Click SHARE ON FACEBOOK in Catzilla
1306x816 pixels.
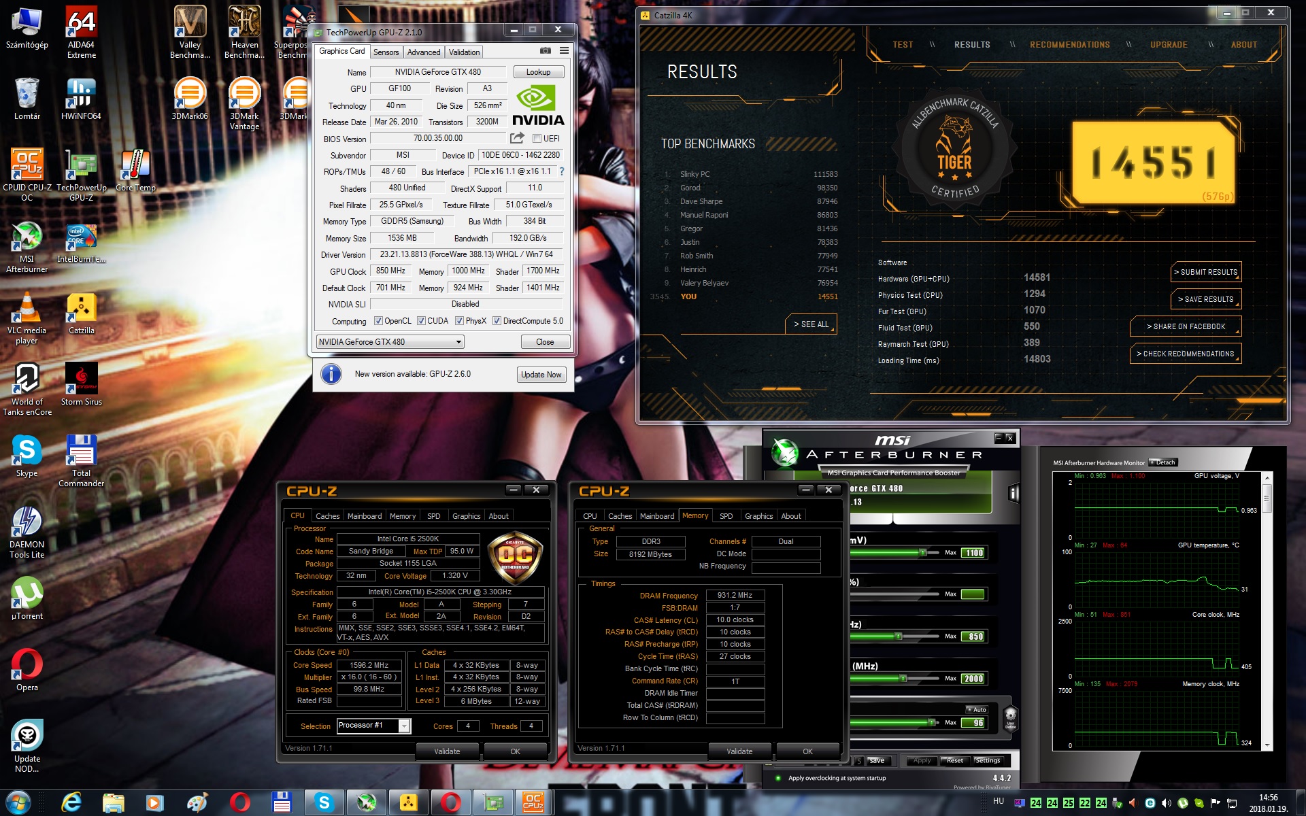point(1186,326)
